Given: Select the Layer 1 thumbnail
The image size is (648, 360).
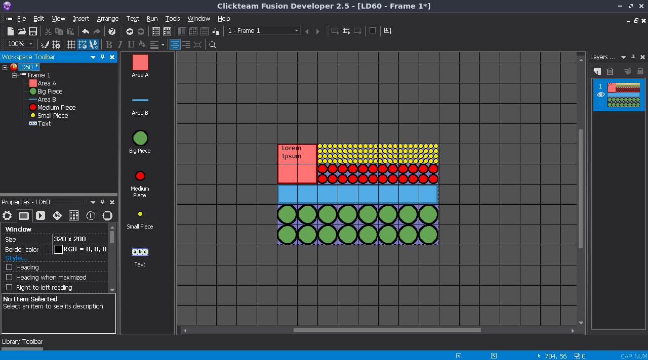Looking at the screenshot, I should [624, 95].
